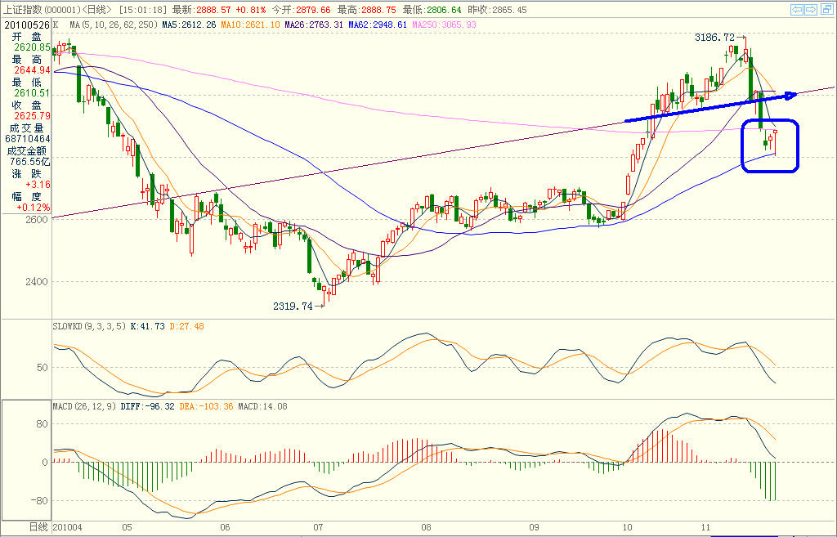Click the MA250:3065.93 value
This screenshot has width=837, height=537.
click(x=444, y=25)
